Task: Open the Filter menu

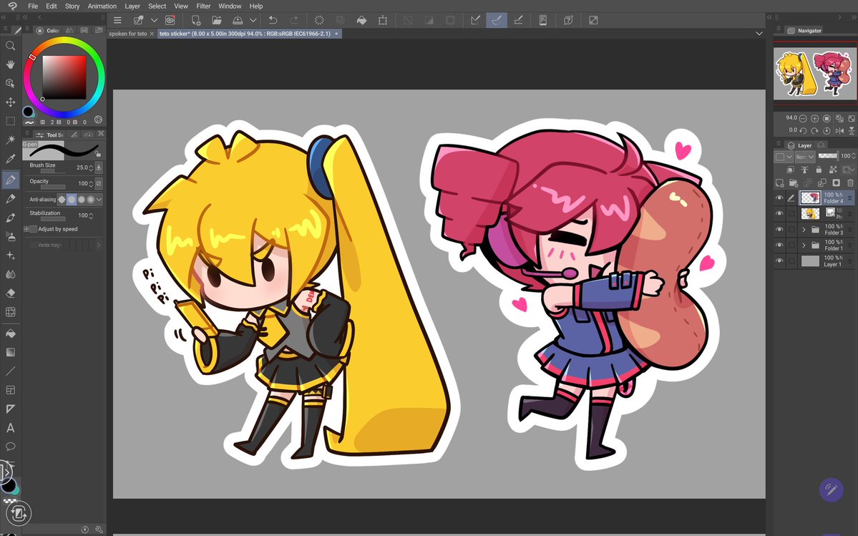Action: pos(203,6)
